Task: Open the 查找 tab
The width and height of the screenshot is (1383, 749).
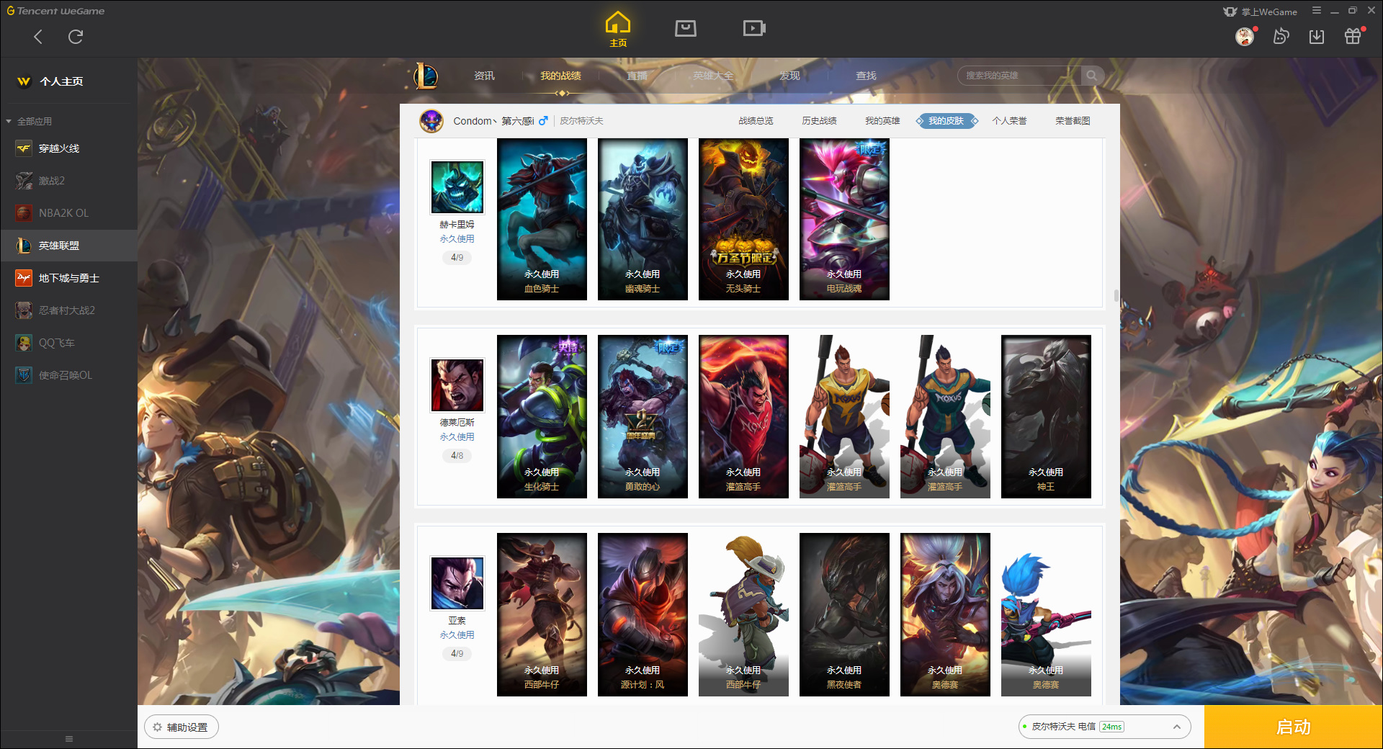Action: click(866, 76)
